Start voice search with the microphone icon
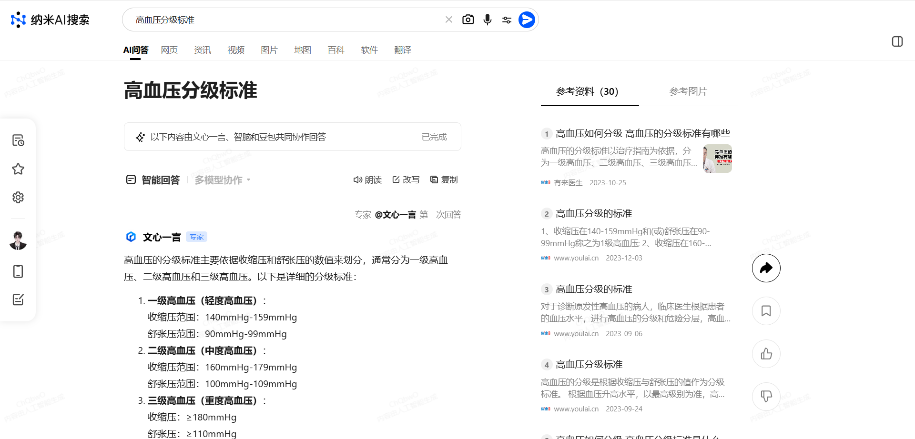This screenshot has width=915, height=439. pyautogui.click(x=487, y=20)
